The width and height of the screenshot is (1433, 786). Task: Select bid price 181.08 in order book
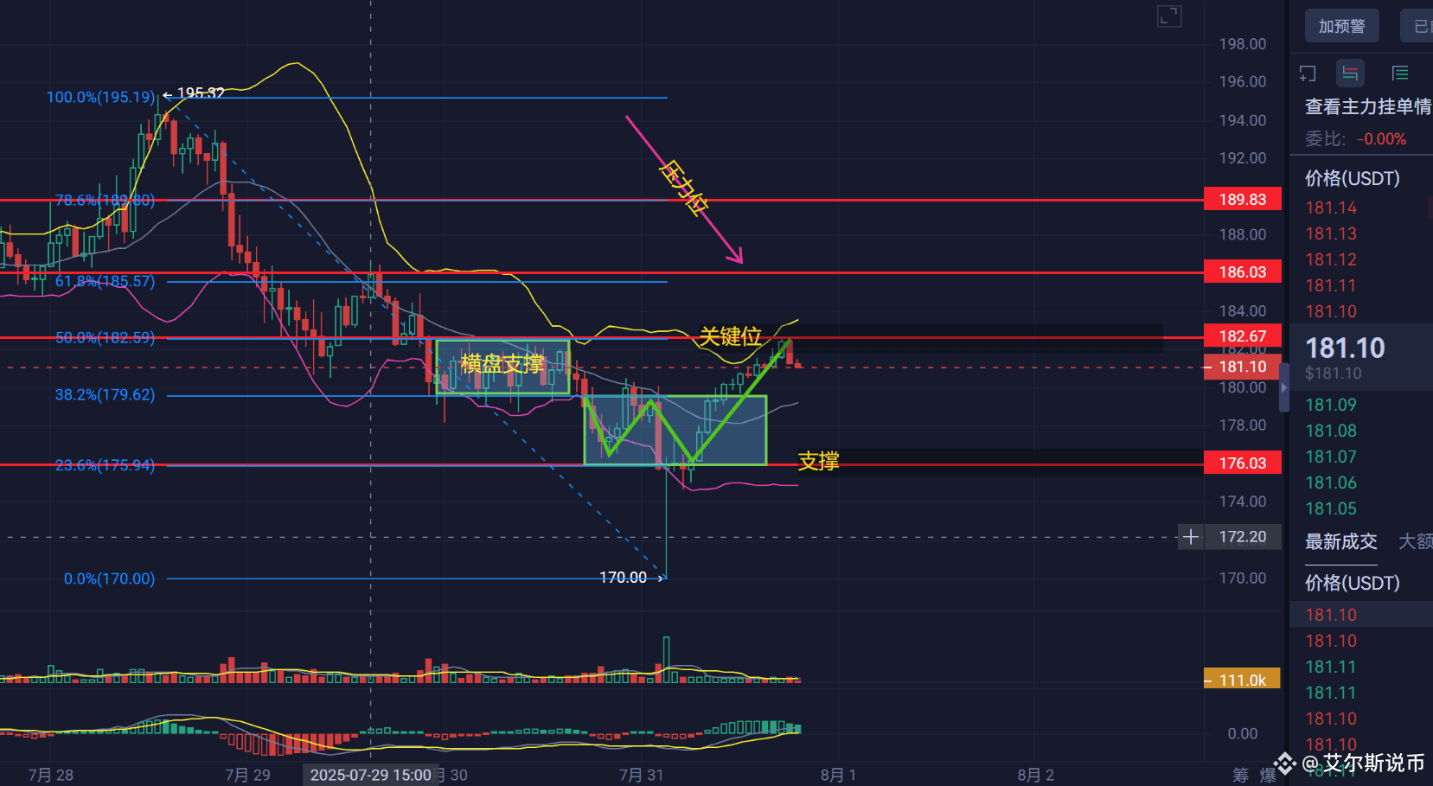coord(1331,431)
